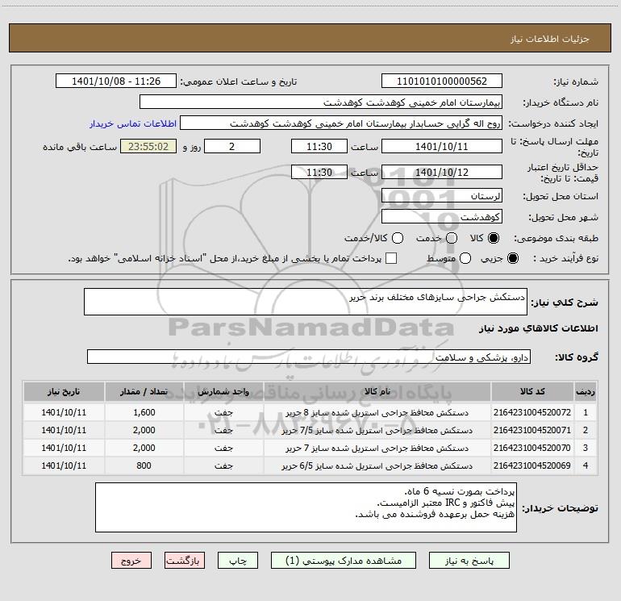The width and height of the screenshot is (621, 601).
Task: Click the پاسخ به نیاز button
Action: pos(469,561)
